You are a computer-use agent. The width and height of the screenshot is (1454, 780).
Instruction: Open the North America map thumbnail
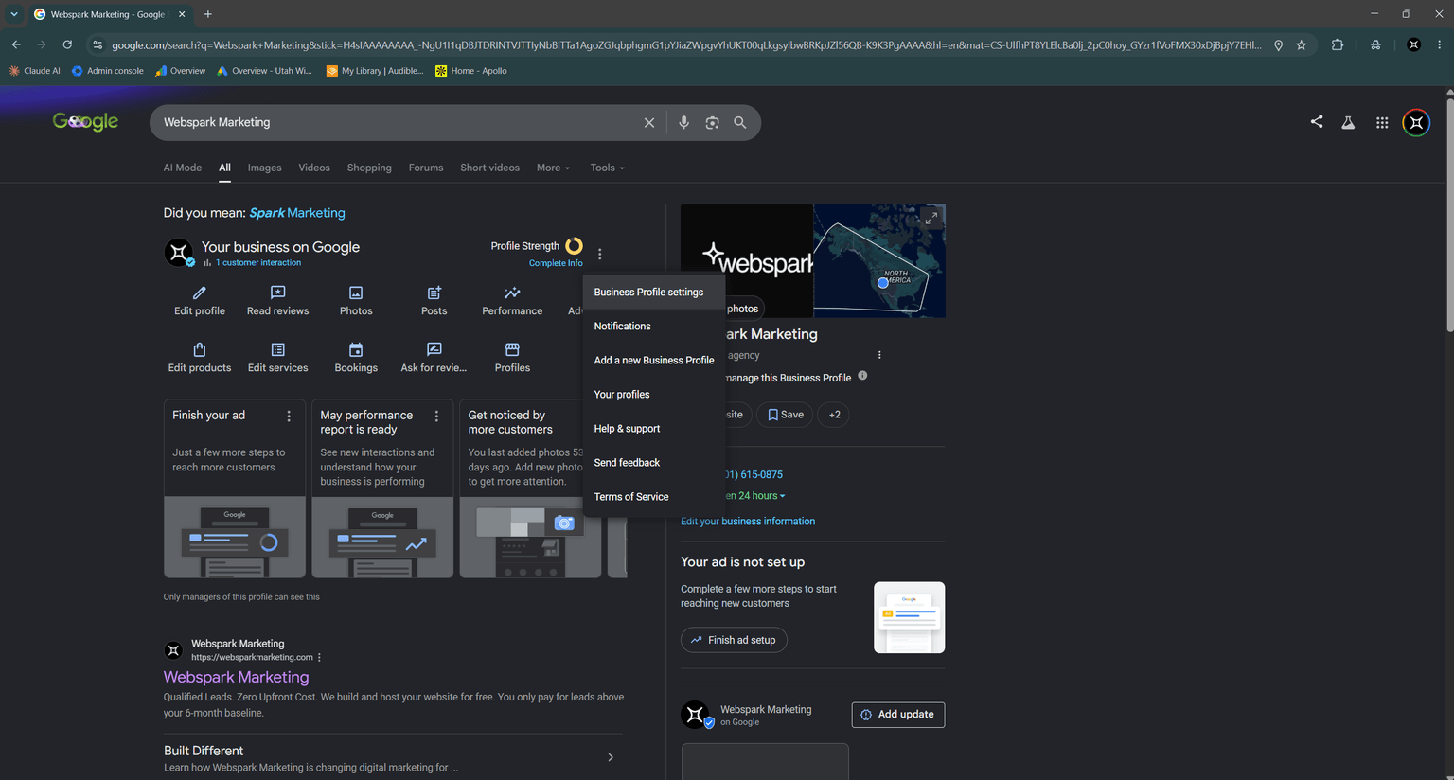point(879,260)
